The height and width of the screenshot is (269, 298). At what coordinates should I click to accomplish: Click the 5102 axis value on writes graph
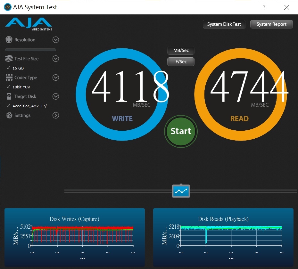pyautogui.click(x=25, y=227)
